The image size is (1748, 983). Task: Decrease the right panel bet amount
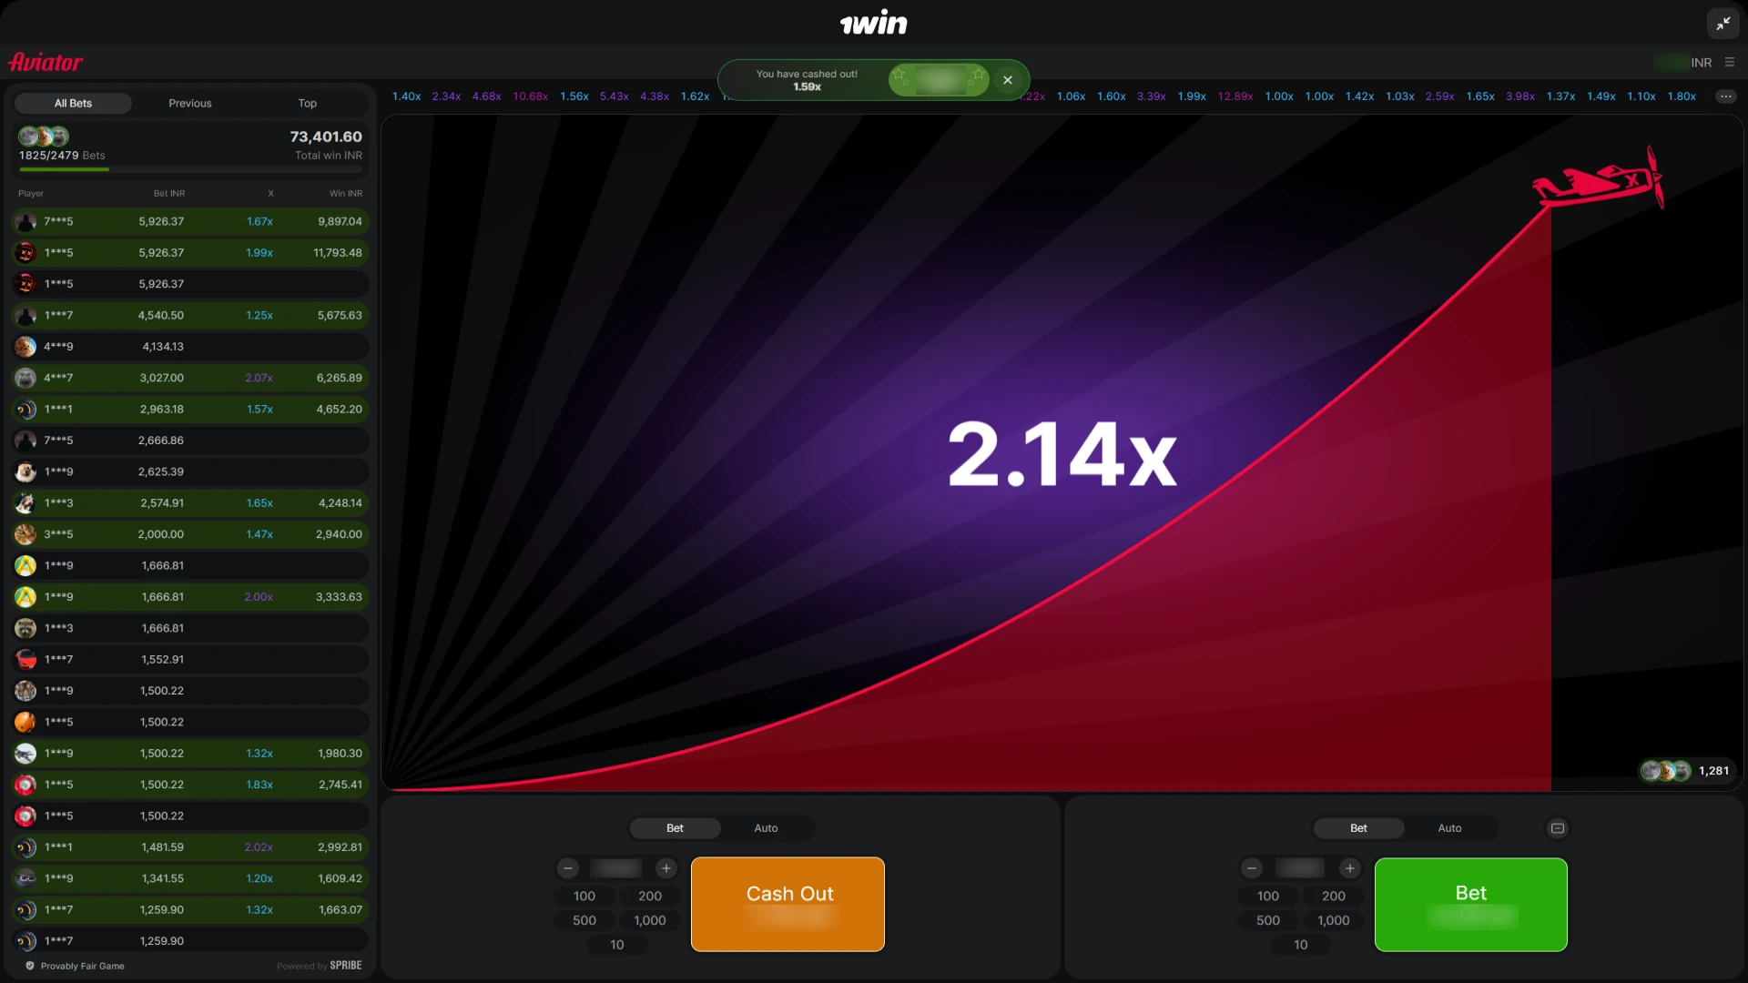[1252, 868]
